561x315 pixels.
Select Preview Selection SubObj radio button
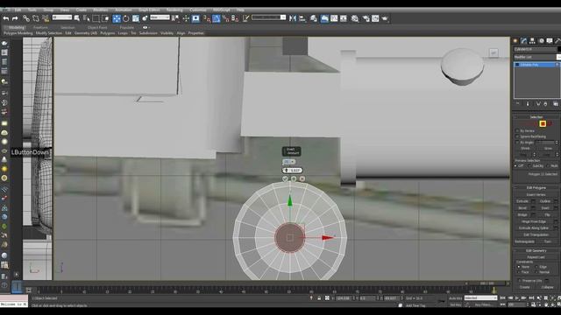[529, 165]
